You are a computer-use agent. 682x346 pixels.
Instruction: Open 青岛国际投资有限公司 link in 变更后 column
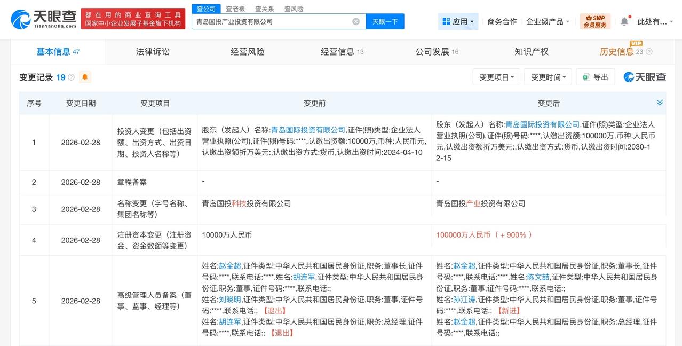(x=542, y=124)
